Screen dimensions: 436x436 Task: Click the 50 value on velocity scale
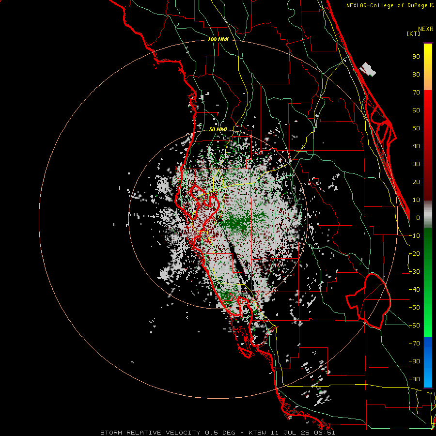tap(416, 128)
